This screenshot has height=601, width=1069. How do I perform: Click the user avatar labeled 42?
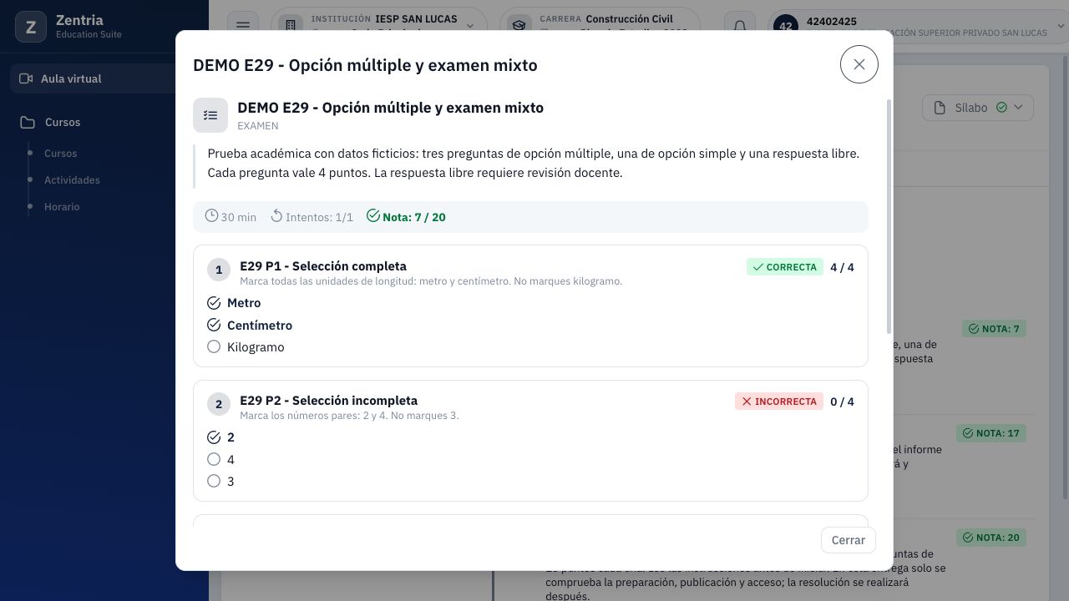[786, 26]
